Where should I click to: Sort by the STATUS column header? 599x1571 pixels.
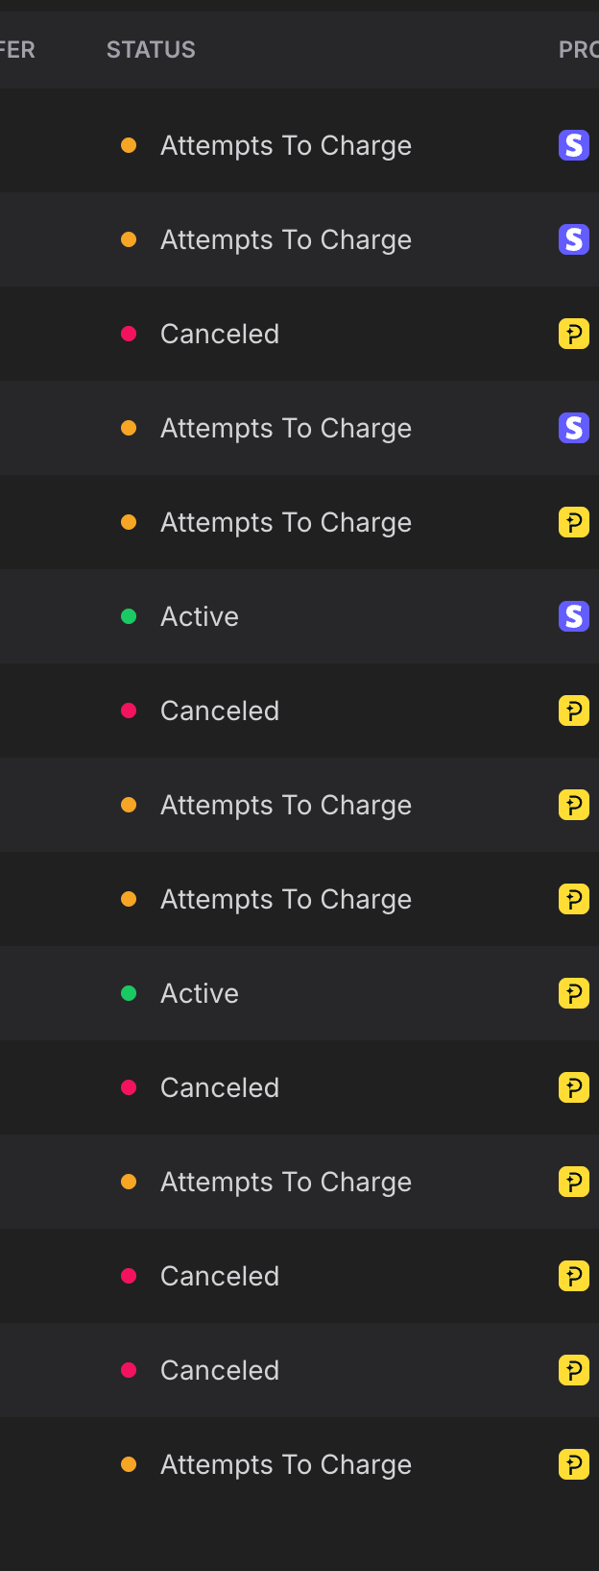click(x=151, y=50)
